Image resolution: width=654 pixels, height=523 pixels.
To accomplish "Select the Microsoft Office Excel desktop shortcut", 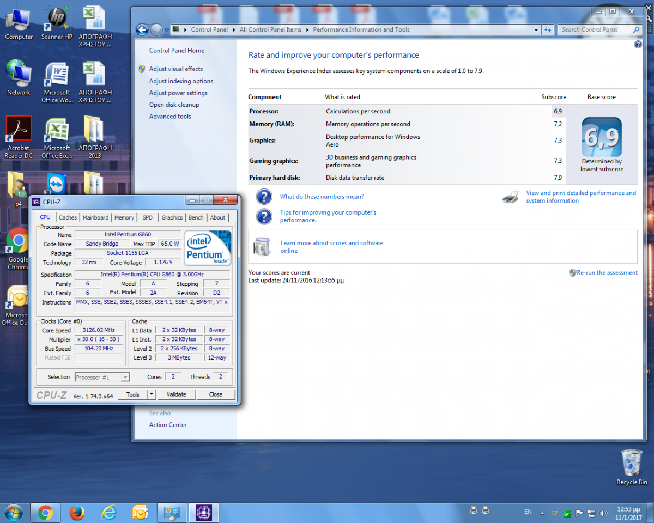I will click(x=57, y=137).
